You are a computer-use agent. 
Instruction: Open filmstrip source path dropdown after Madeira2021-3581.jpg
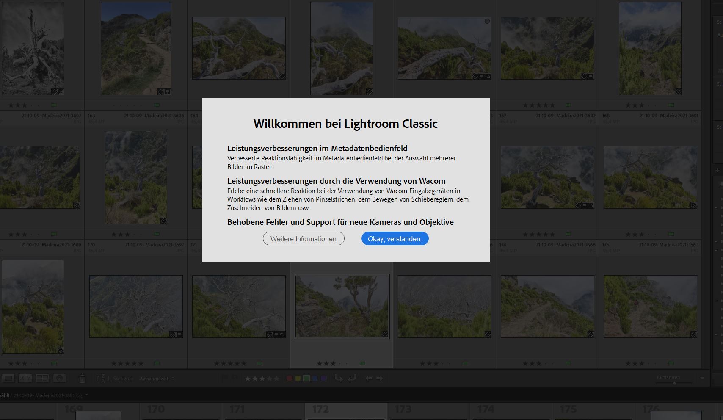click(x=87, y=395)
